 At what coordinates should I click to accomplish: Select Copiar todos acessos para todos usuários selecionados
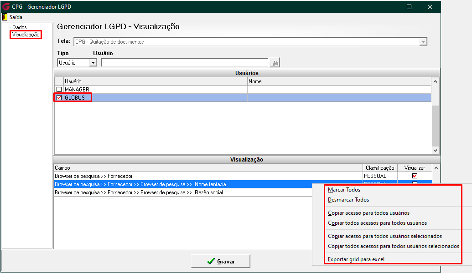(394, 246)
